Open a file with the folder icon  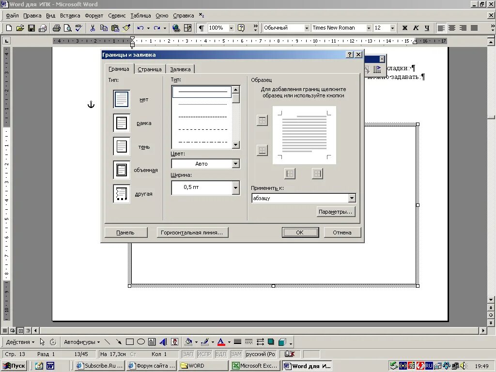tap(20, 28)
